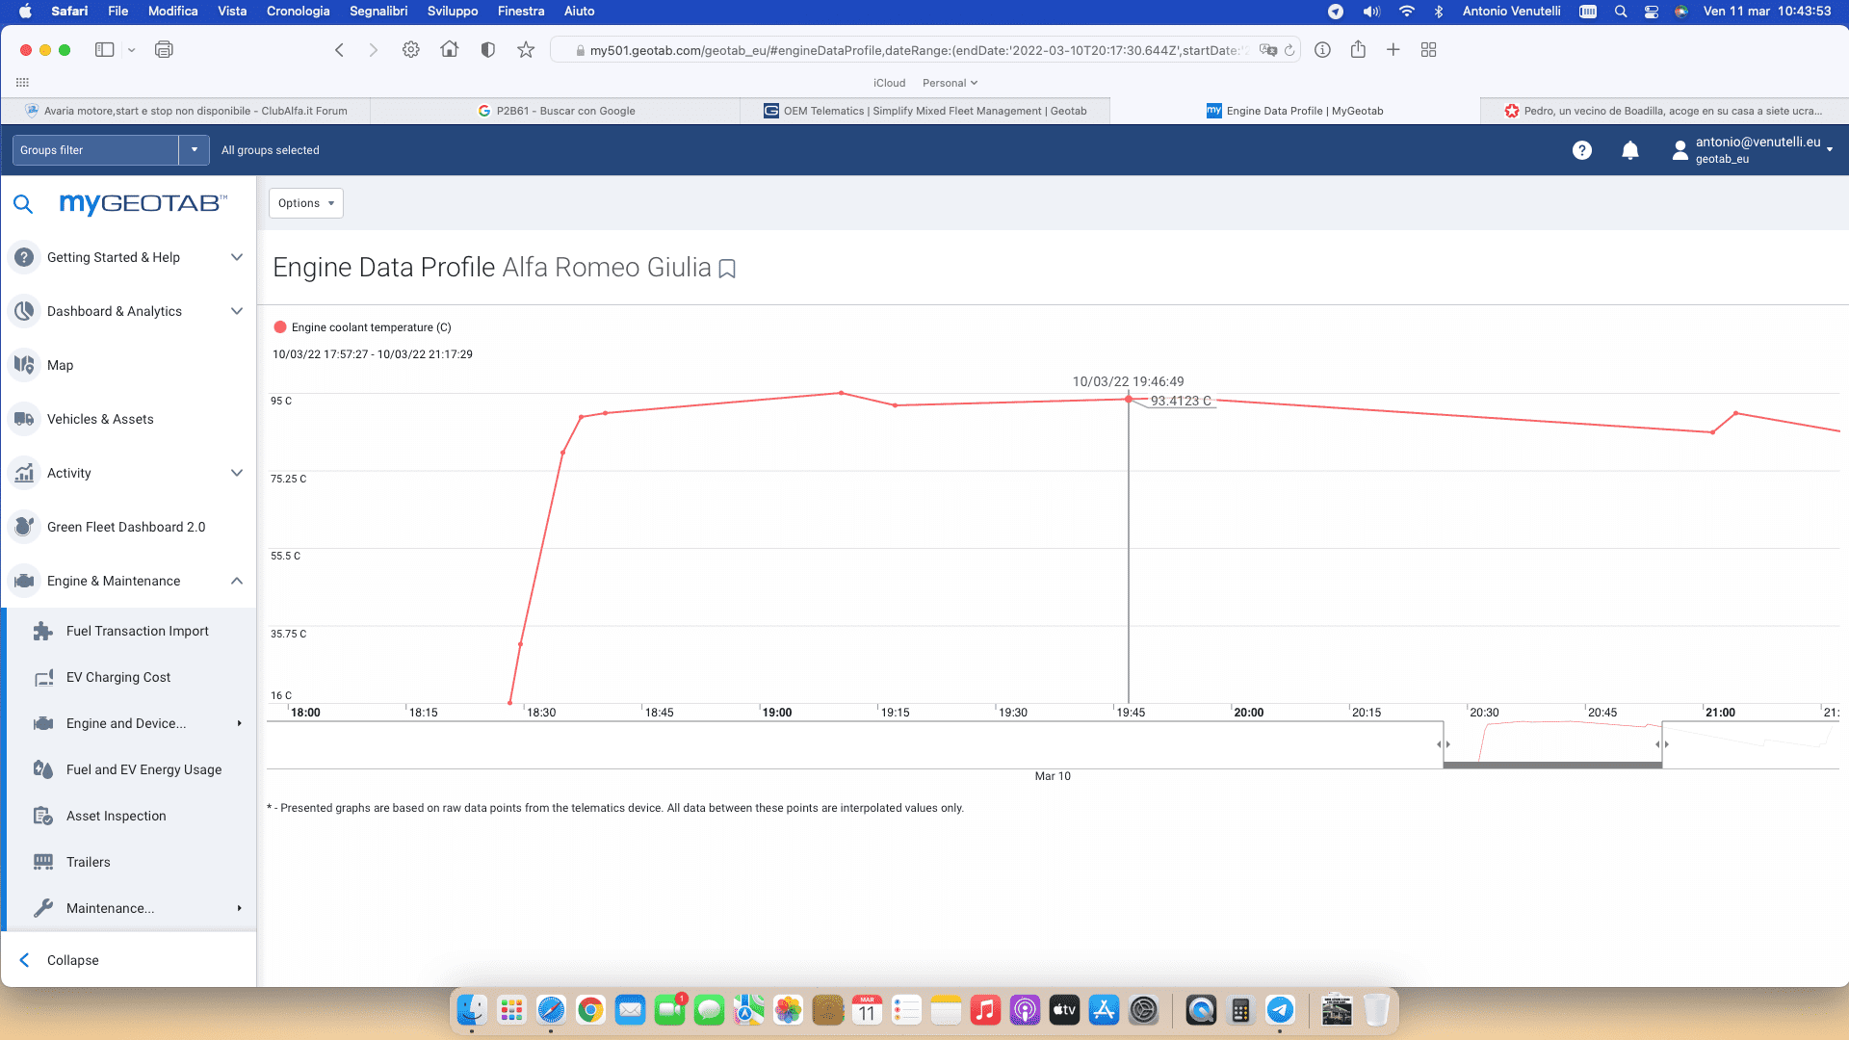Show Safari tab overview grid

[1428, 50]
